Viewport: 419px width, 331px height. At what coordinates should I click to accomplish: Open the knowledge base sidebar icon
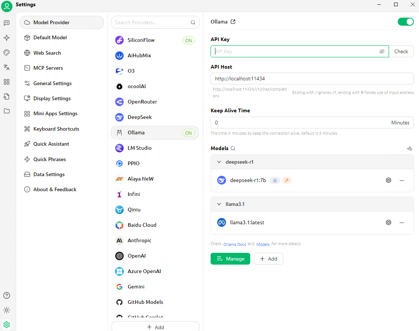(7, 97)
